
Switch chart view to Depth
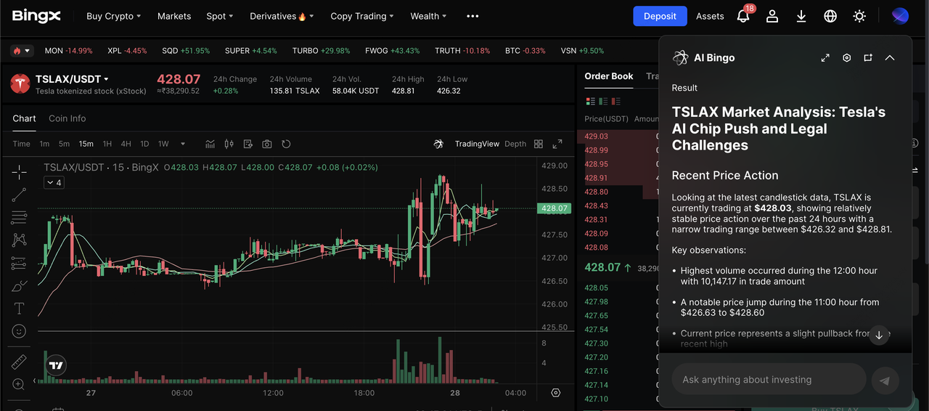coord(515,144)
